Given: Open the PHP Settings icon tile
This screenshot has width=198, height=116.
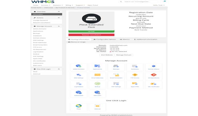Looking at the screenshot, I should (116, 85).
